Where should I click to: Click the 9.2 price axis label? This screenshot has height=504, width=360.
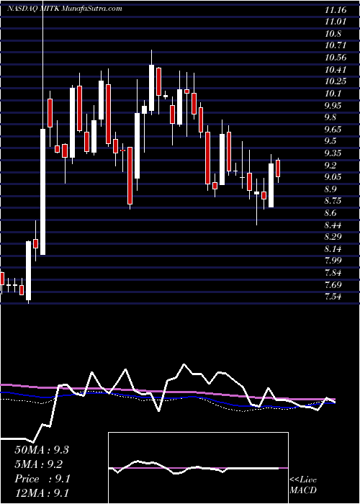(x=332, y=165)
